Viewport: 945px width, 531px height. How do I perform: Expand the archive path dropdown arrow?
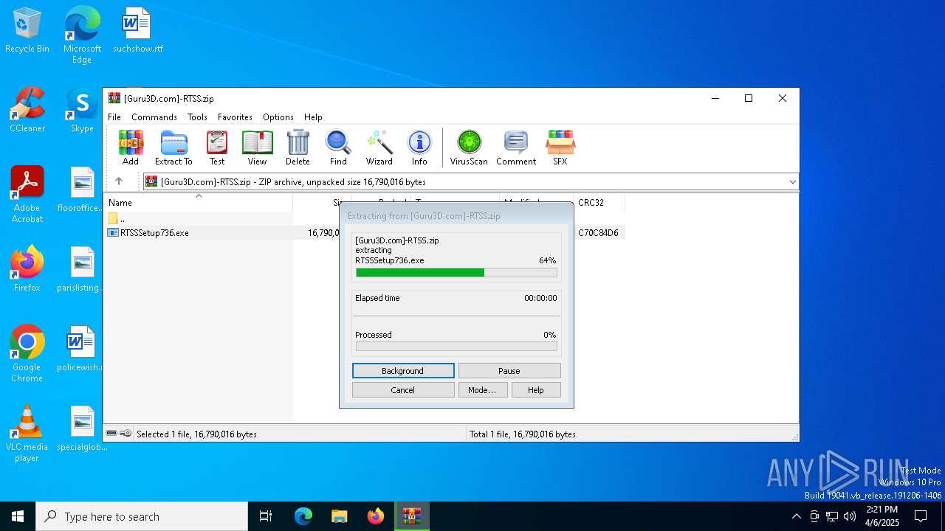792,181
